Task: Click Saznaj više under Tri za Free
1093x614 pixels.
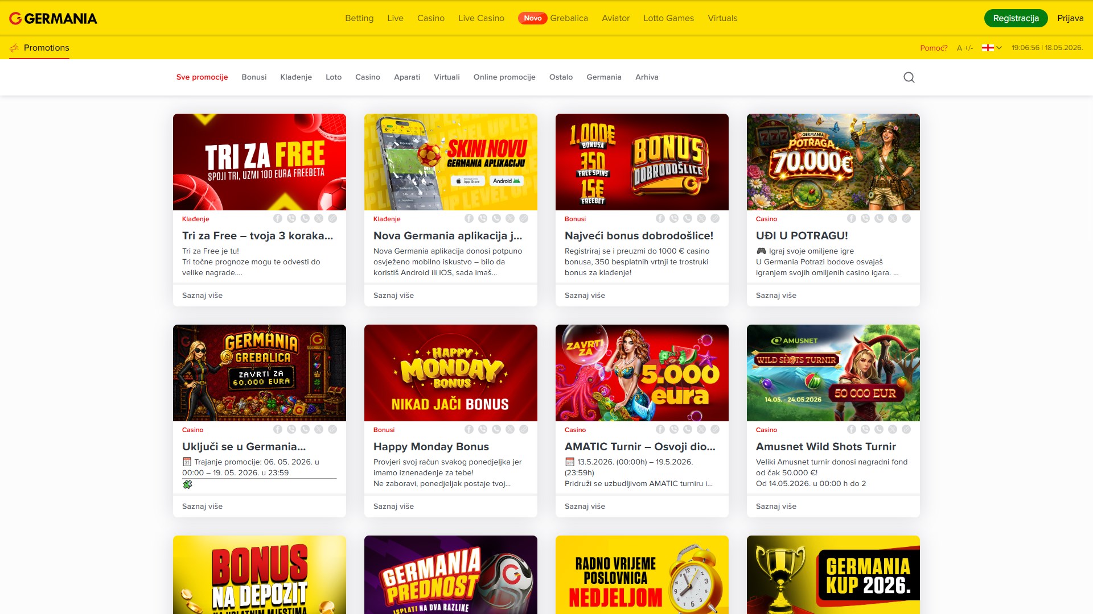Action: click(202, 295)
